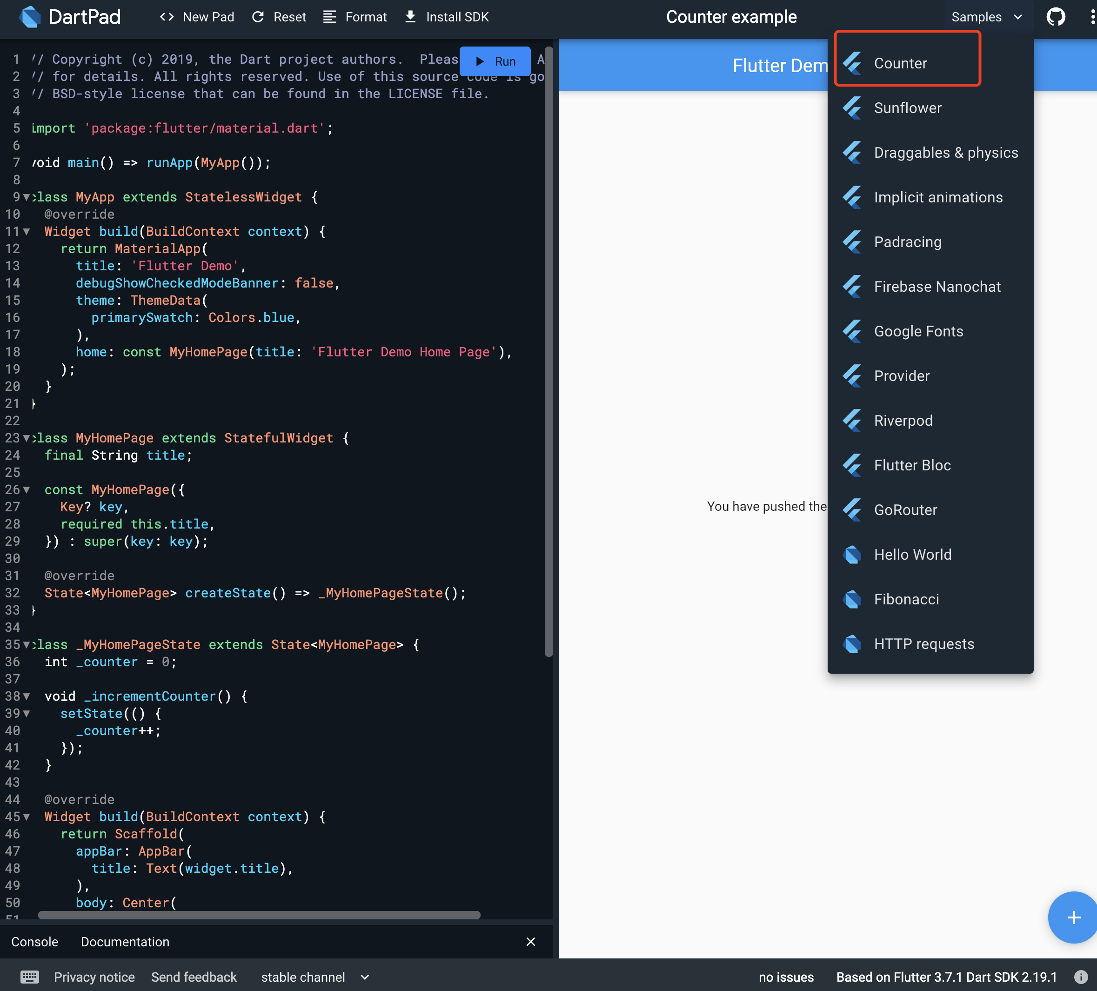This screenshot has width=1097, height=991.
Task: Click the DartPad logo icon
Action: coord(30,16)
